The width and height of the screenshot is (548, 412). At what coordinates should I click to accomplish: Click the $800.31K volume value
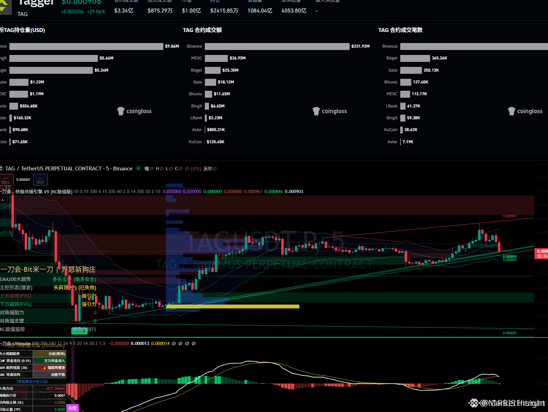[x=216, y=130]
